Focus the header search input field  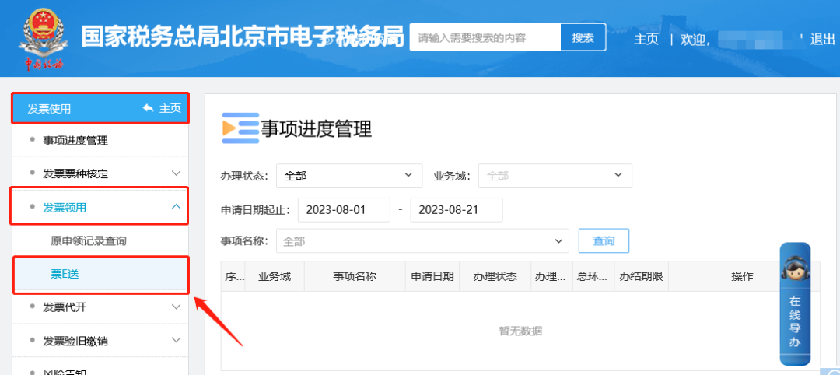pyautogui.click(x=485, y=37)
